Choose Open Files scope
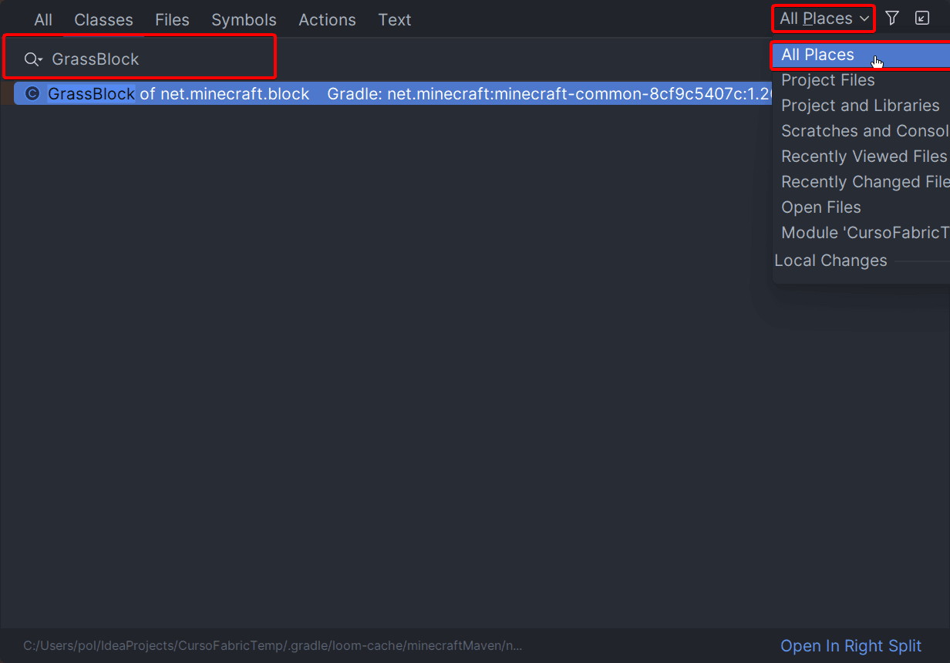 pos(861,207)
